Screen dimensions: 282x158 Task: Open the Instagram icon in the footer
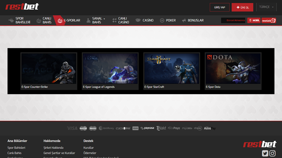tap(272, 153)
